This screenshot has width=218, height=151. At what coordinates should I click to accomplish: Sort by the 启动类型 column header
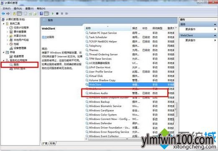coord(159,28)
